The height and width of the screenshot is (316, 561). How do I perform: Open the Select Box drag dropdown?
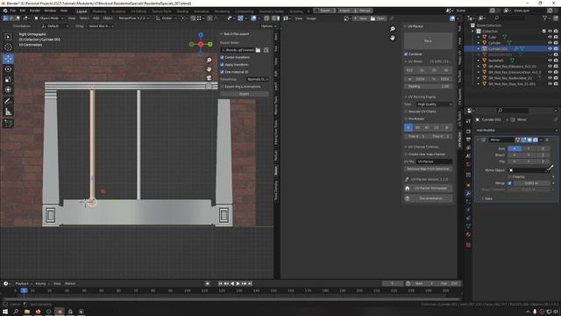[x=101, y=26]
